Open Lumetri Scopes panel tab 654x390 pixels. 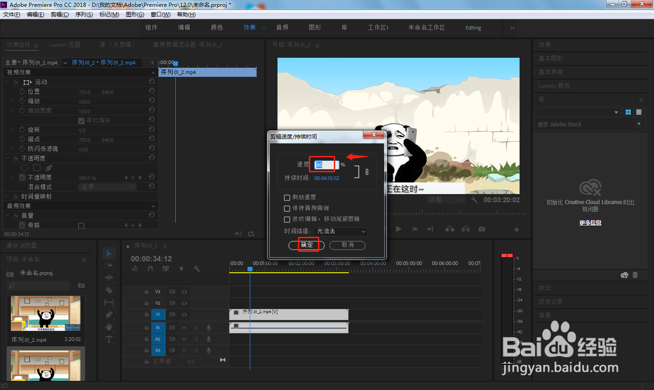point(64,45)
